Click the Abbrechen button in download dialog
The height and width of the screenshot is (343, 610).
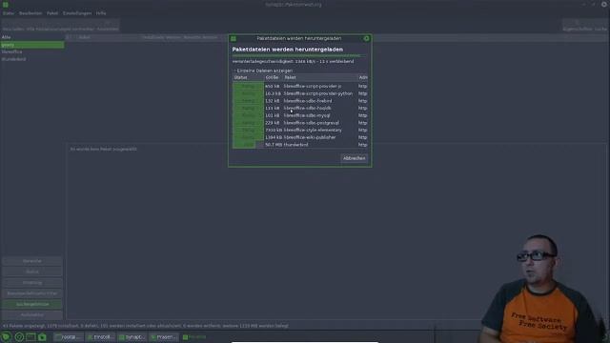[354, 158]
